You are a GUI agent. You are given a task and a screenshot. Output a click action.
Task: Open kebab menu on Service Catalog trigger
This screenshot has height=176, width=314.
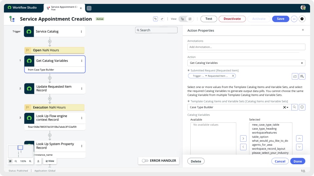click(x=81, y=32)
